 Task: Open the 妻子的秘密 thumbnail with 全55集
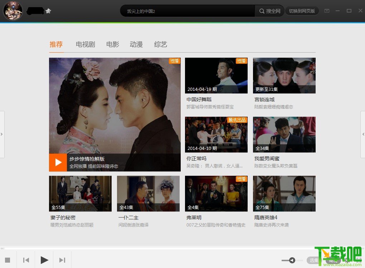pyautogui.click(x=80, y=194)
